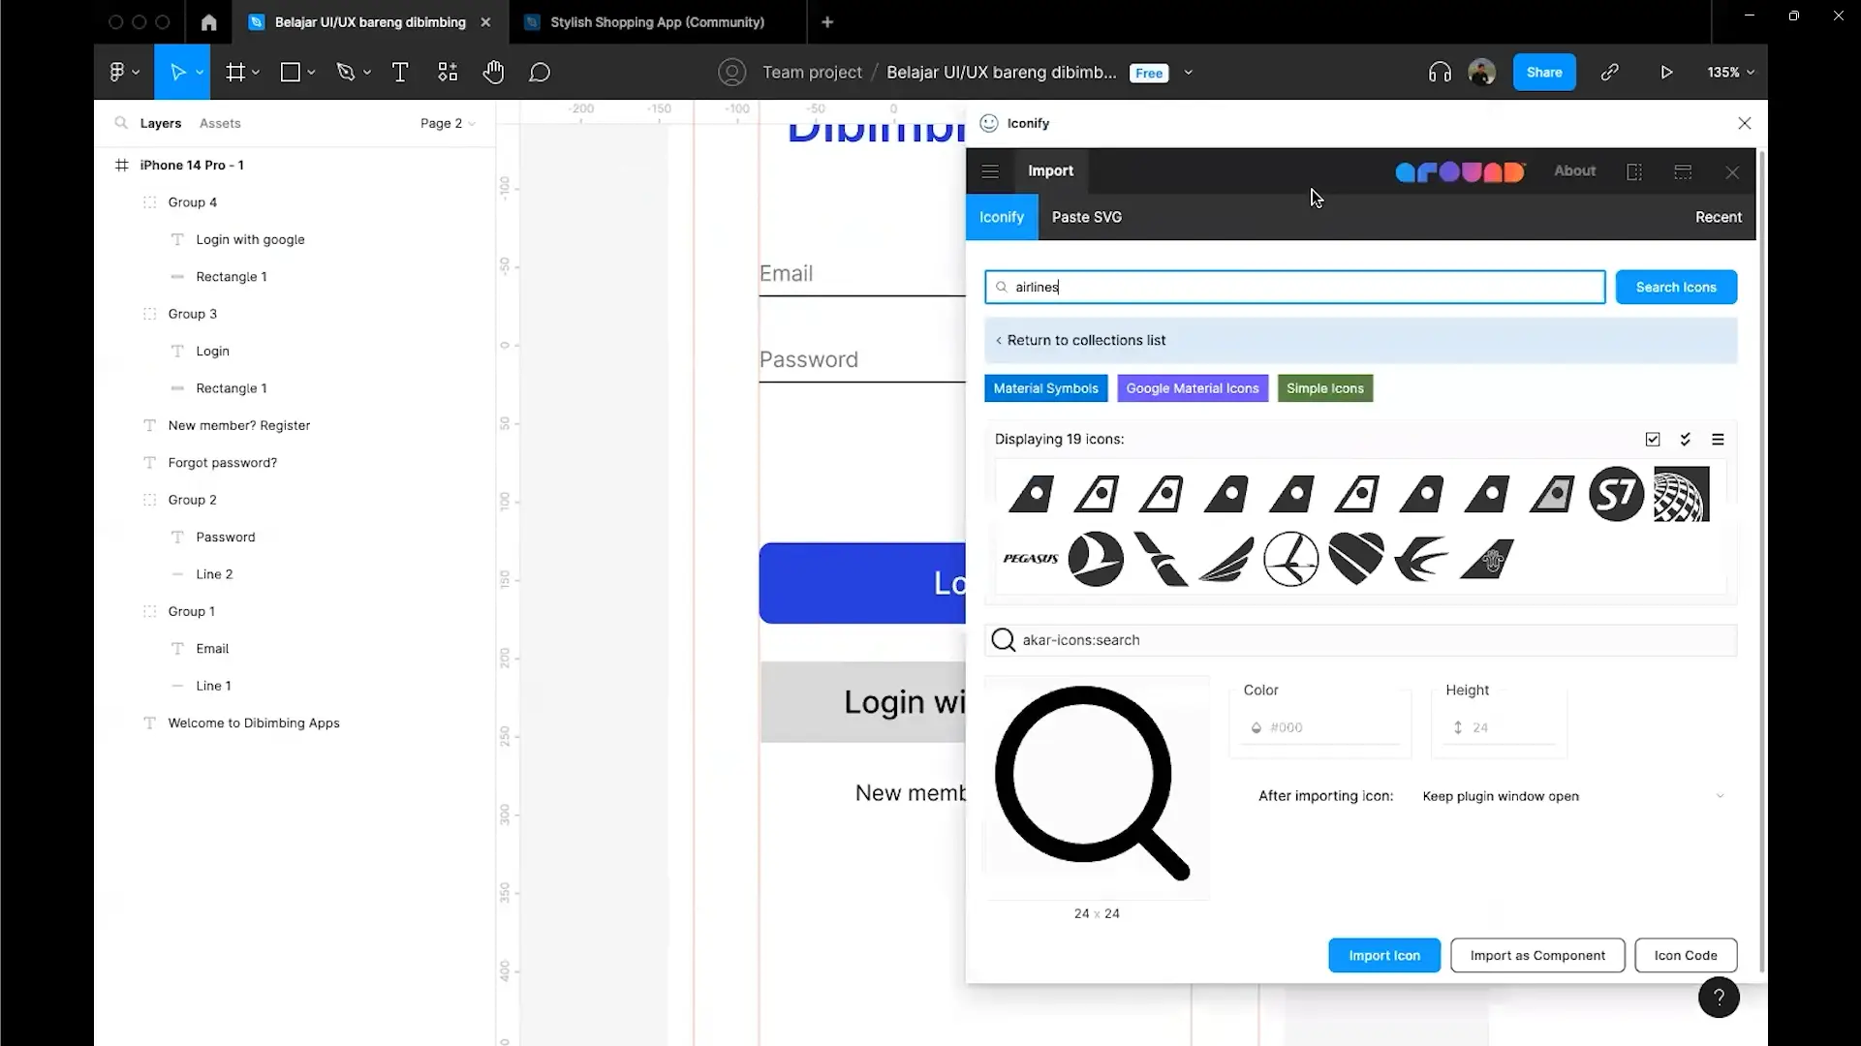Open the home tab icon

(208, 21)
